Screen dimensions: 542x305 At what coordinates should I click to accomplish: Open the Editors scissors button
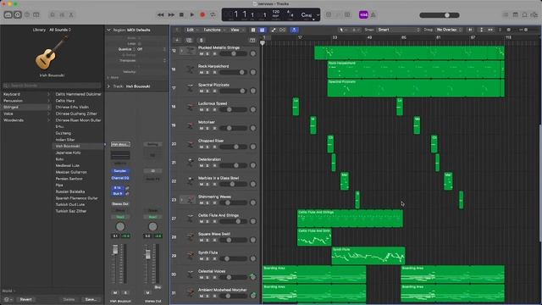[71, 15]
